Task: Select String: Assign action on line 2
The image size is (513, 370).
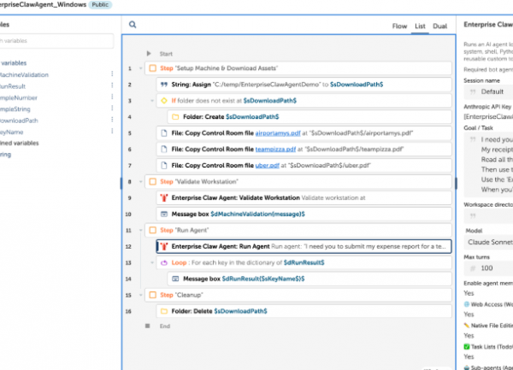Action: [x=304, y=85]
